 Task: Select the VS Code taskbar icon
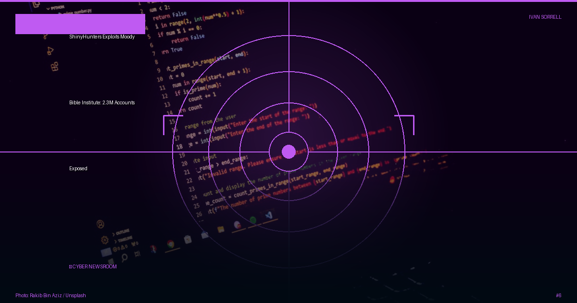[268, 216]
